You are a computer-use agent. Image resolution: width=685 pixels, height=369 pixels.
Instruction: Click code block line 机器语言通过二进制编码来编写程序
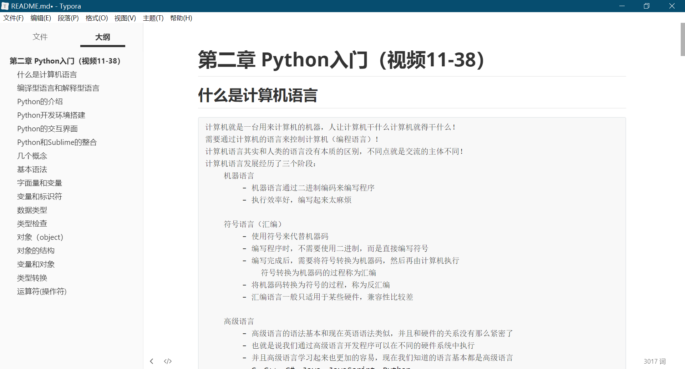click(313, 188)
